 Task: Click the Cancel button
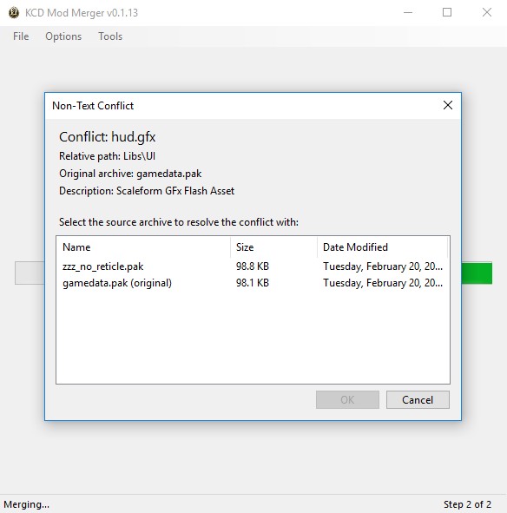pyautogui.click(x=418, y=400)
